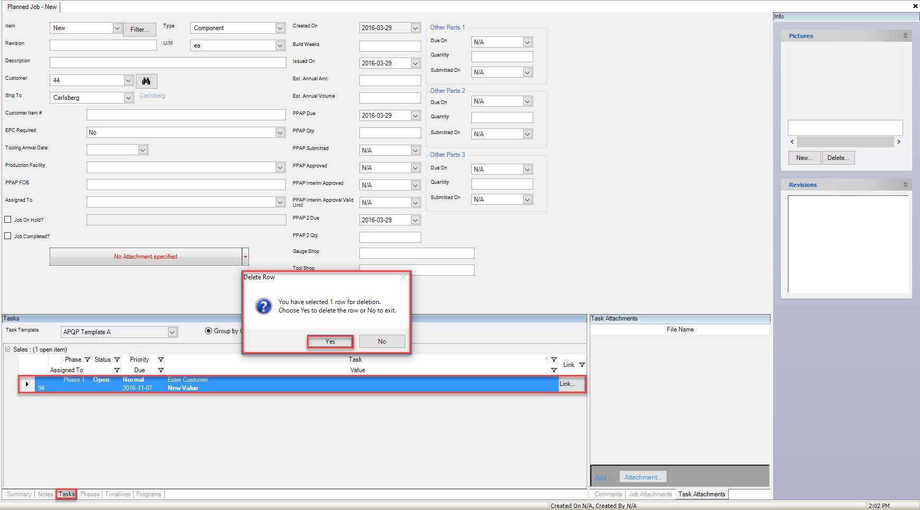Click No to cancel deletion

click(x=382, y=342)
